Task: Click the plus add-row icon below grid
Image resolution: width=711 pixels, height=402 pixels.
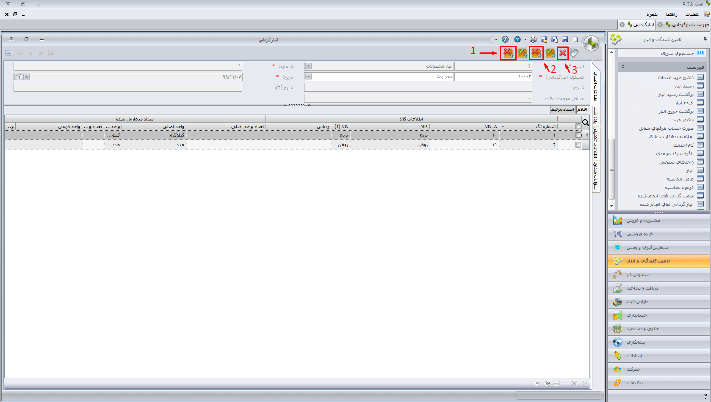Action: point(584,383)
